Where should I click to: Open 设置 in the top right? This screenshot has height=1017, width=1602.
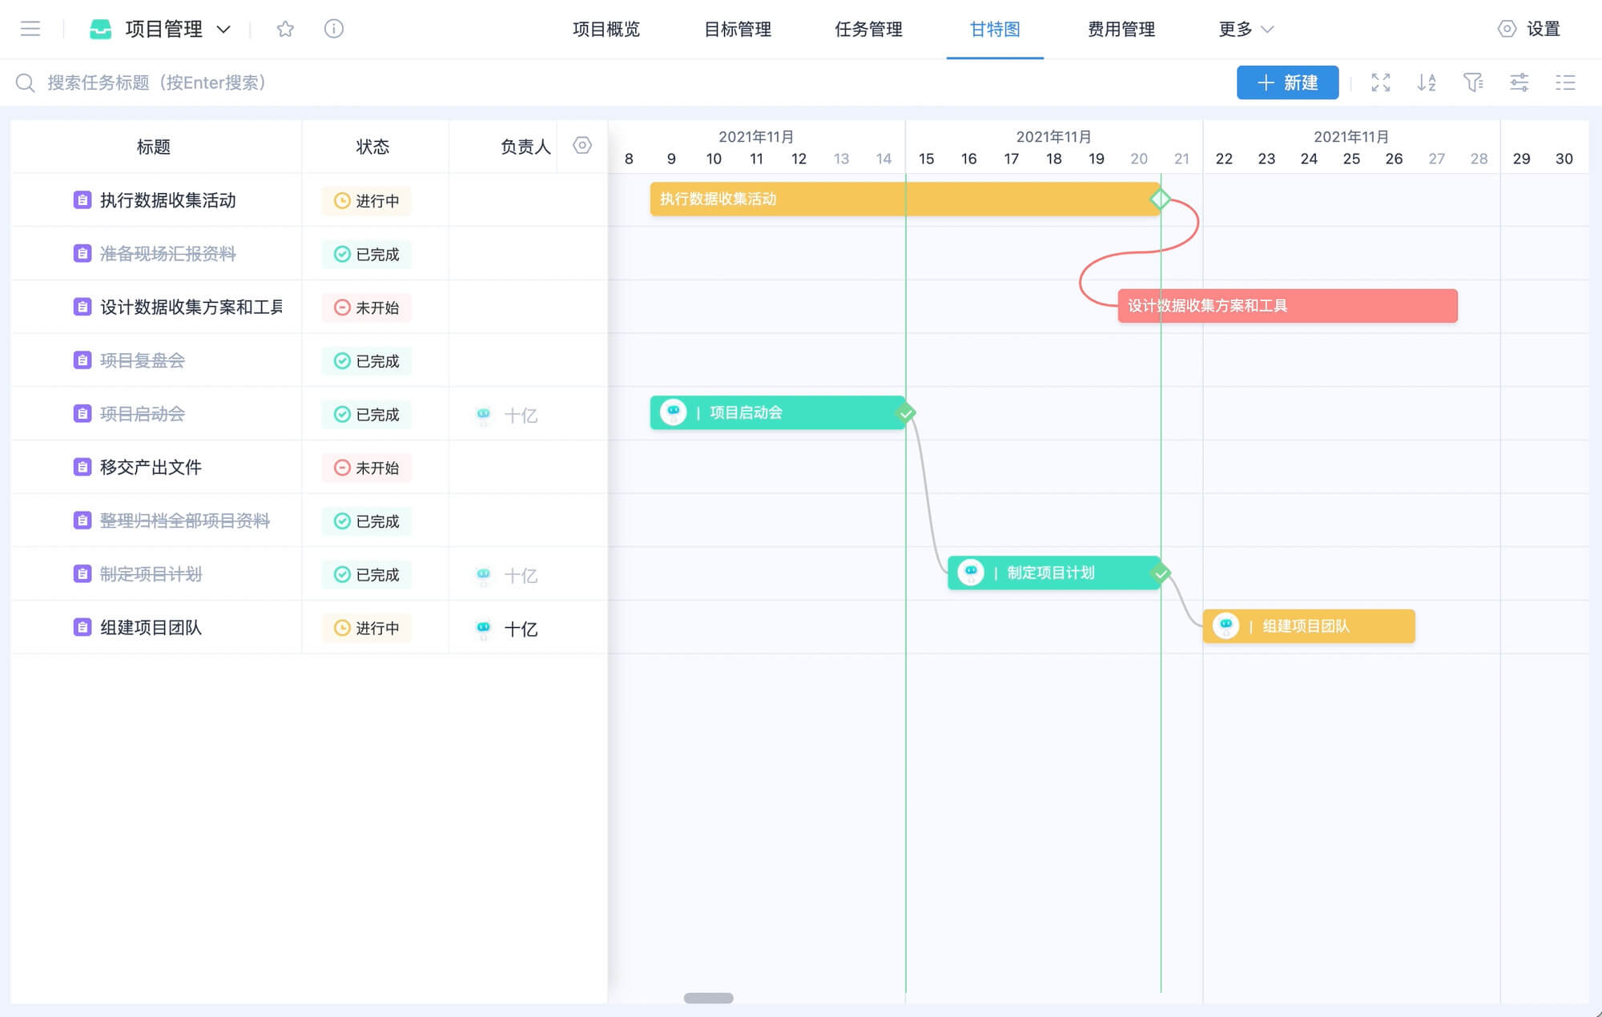click(x=1529, y=30)
